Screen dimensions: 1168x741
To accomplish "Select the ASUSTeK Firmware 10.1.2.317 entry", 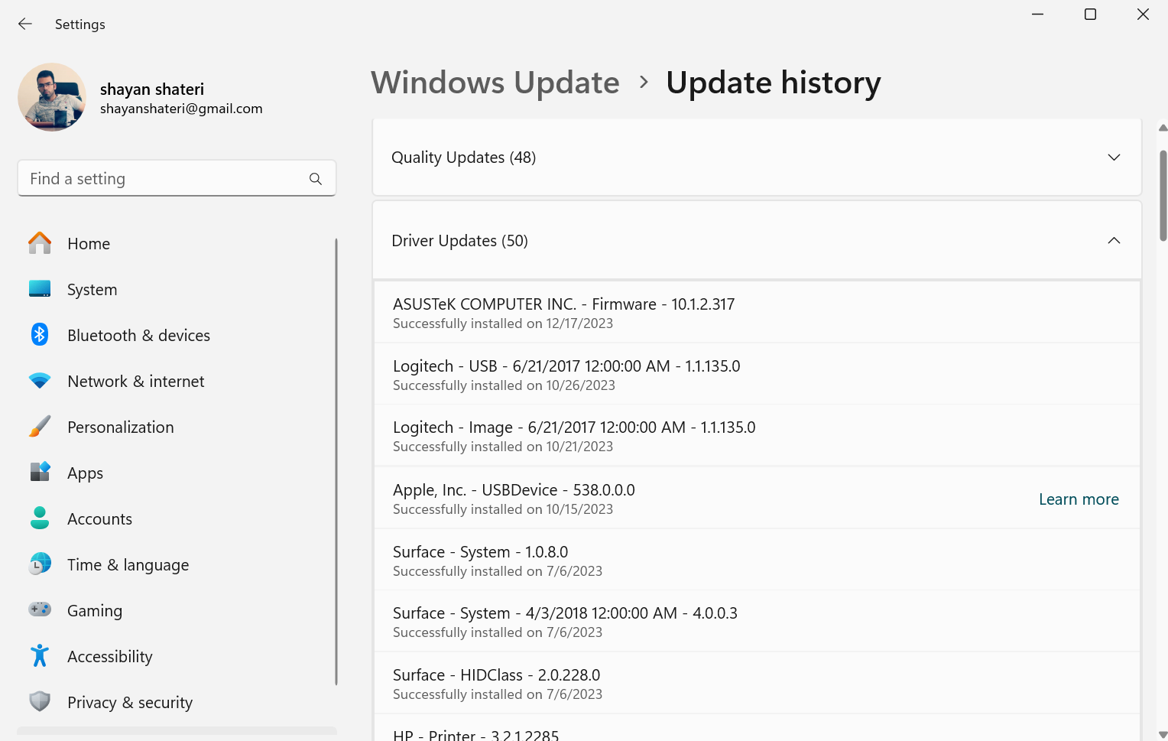I will tap(757, 312).
